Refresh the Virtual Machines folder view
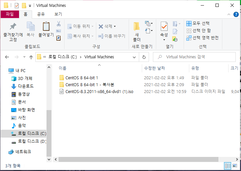 point(144,57)
